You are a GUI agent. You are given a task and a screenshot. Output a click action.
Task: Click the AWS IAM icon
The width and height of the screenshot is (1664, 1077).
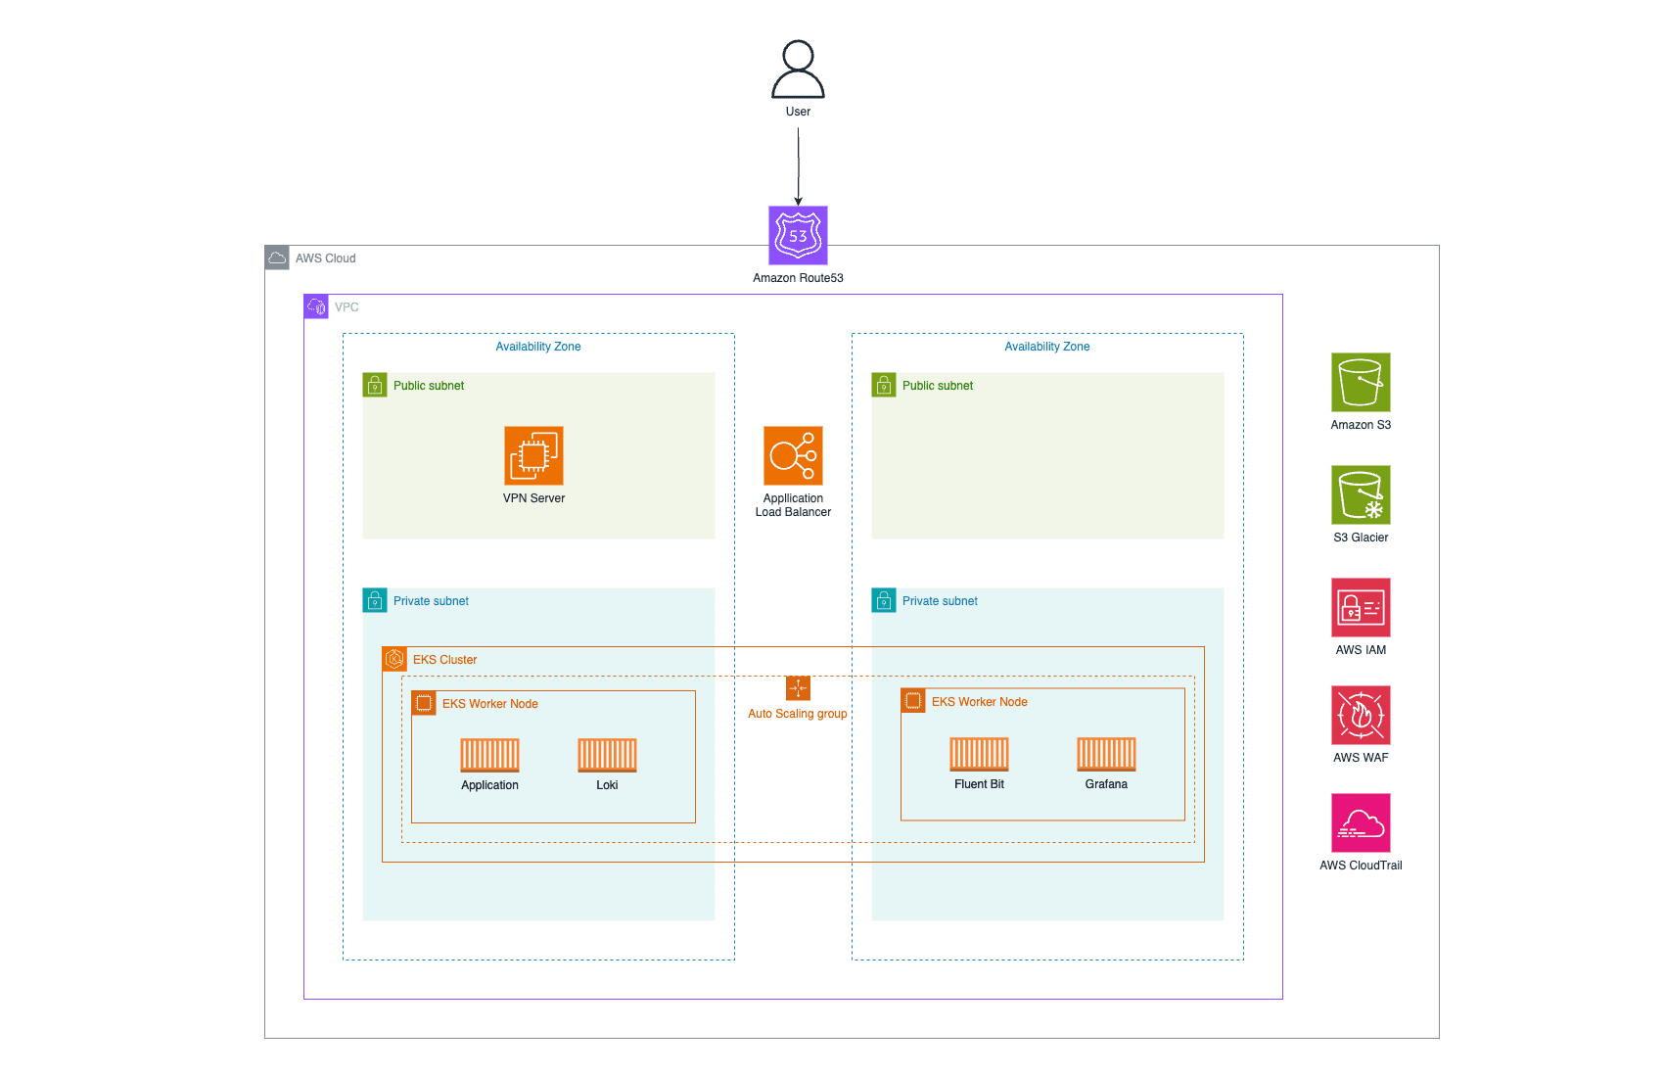pyautogui.click(x=1361, y=607)
